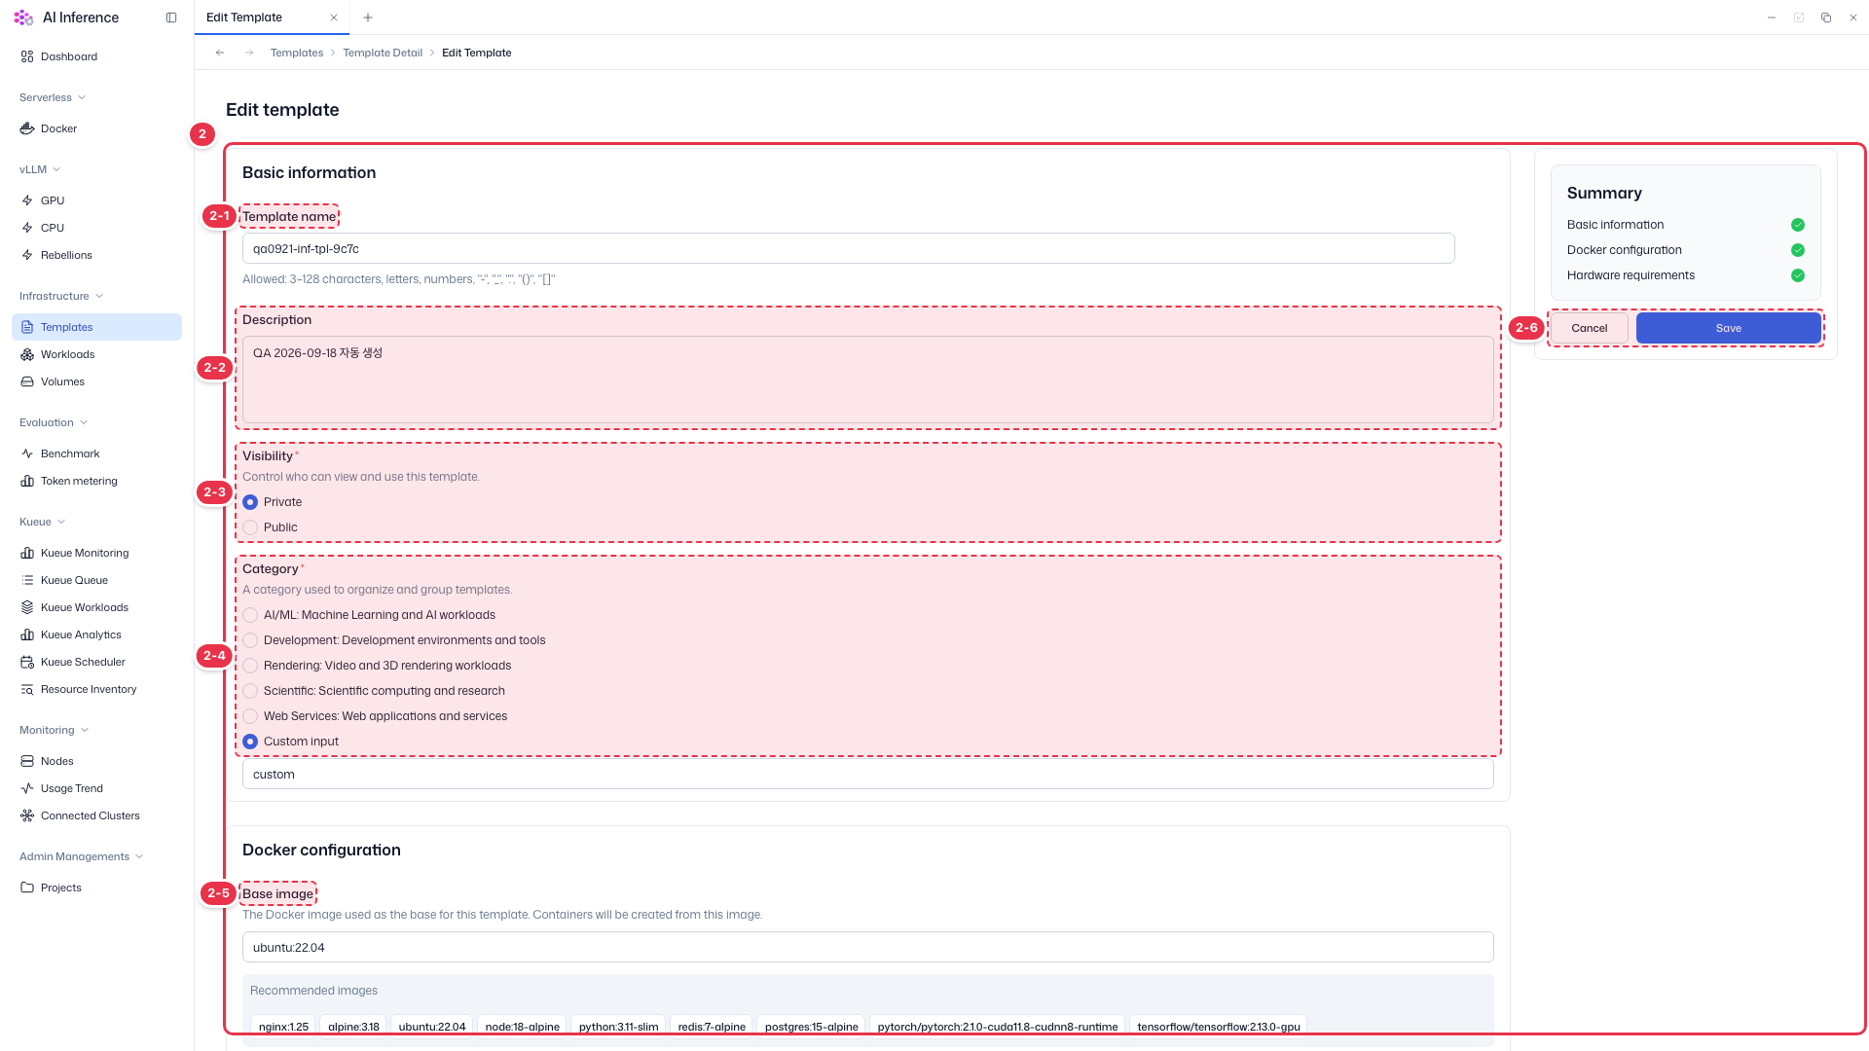The height and width of the screenshot is (1051, 1869).
Task: Select the Private visibility radio
Action: click(x=250, y=502)
